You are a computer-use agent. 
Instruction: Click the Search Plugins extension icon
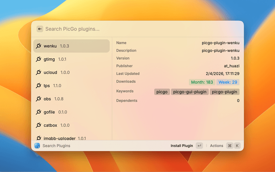[37, 146]
